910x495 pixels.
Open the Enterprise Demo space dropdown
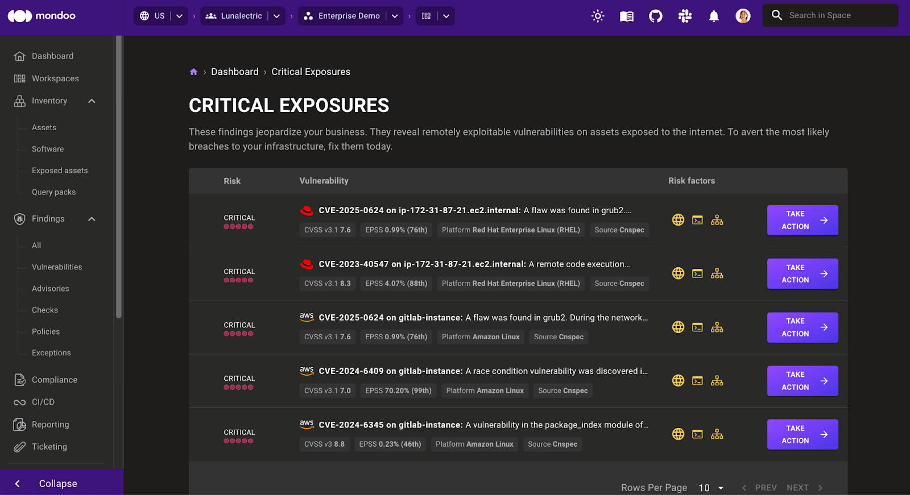point(395,16)
